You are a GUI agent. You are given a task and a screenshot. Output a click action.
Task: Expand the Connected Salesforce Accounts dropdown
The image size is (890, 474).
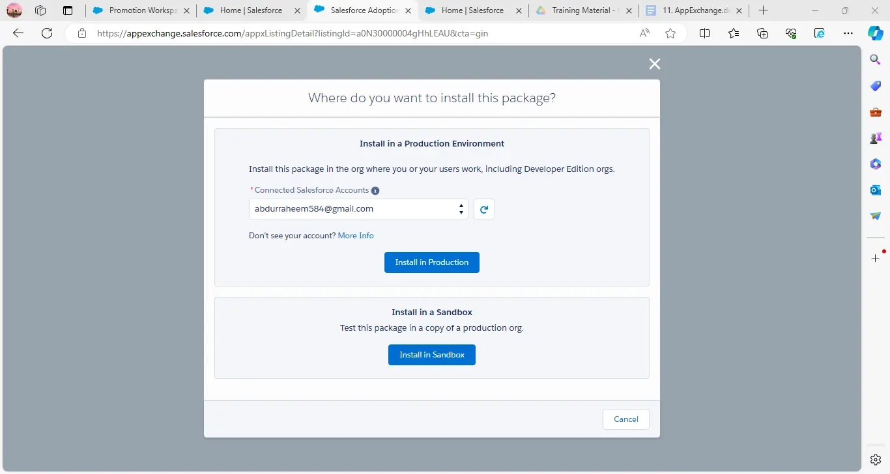(x=358, y=209)
